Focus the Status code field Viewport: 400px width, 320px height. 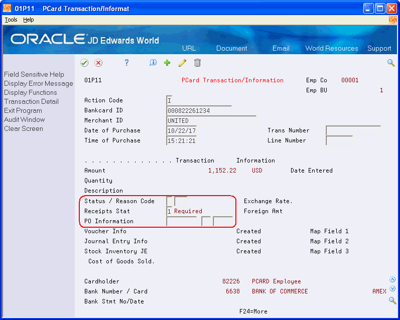pyautogui.click(x=169, y=201)
